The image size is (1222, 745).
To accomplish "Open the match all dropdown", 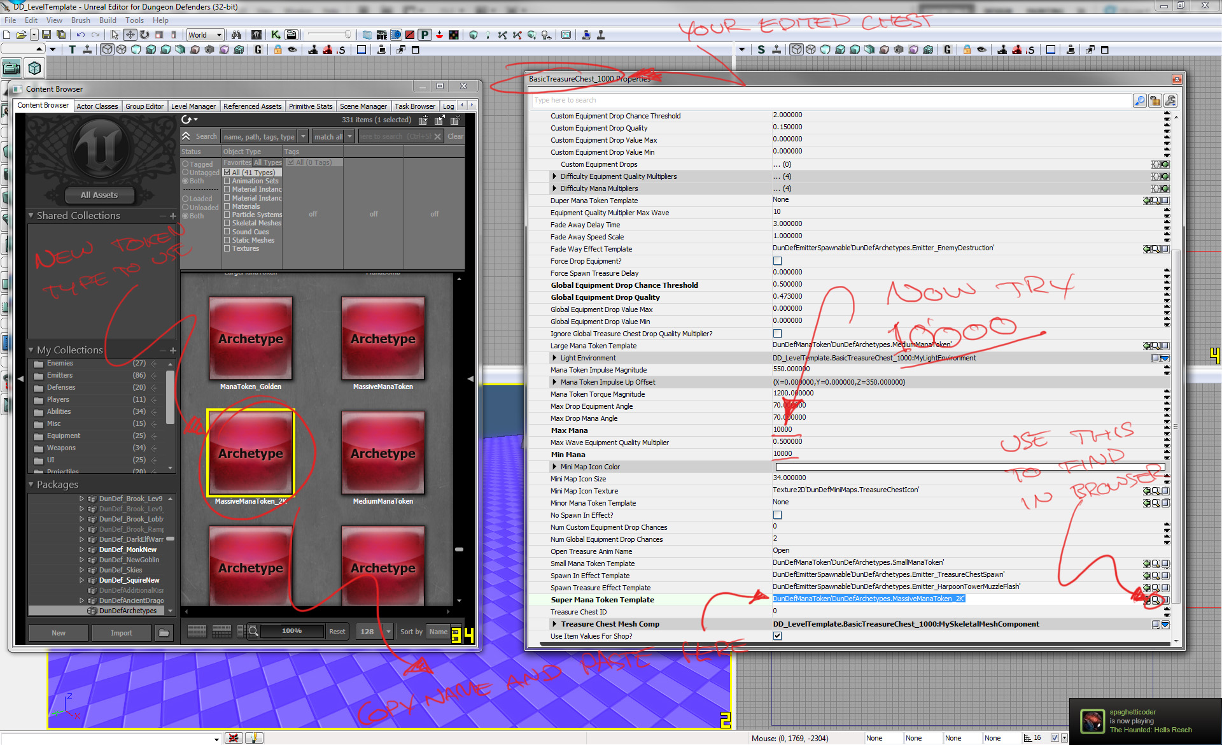I will click(333, 136).
